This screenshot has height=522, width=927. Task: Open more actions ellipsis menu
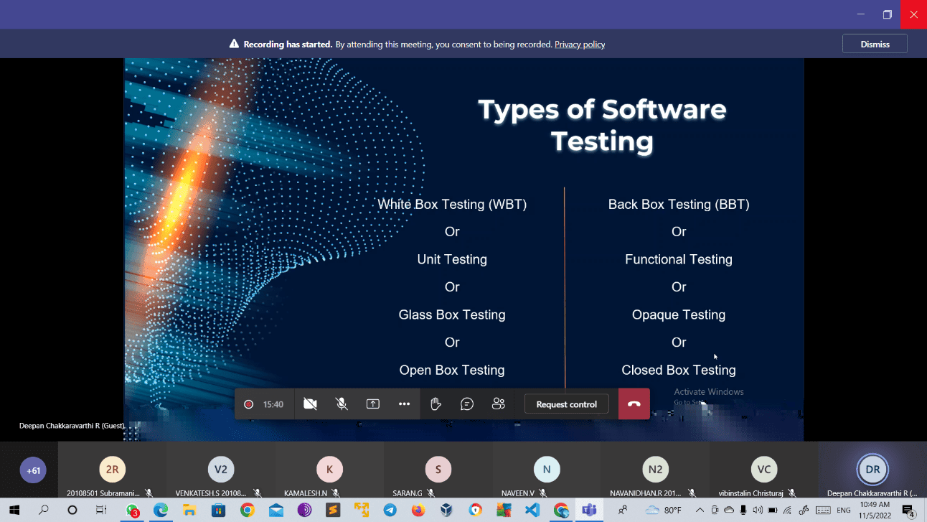coord(404,404)
